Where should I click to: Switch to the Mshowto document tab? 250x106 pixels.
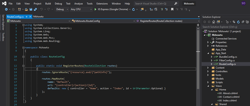click(x=38, y=16)
